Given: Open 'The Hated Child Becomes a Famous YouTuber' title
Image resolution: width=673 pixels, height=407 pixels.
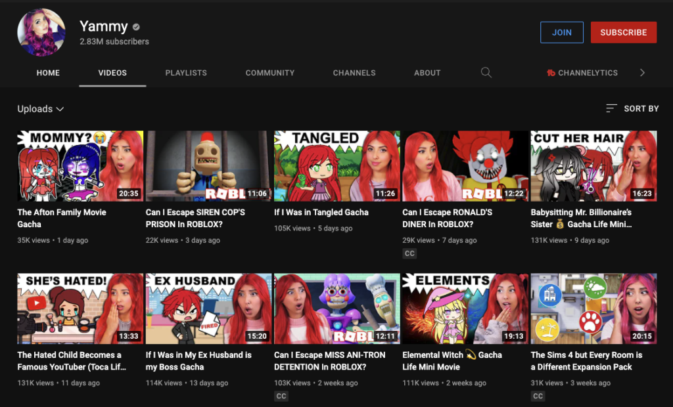Looking at the screenshot, I should tap(72, 360).
